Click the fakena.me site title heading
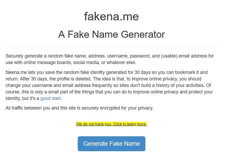 click(111, 16)
